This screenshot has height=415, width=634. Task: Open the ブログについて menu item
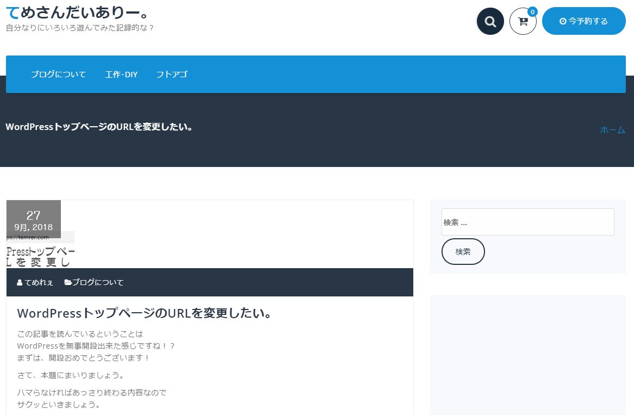pyautogui.click(x=59, y=75)
